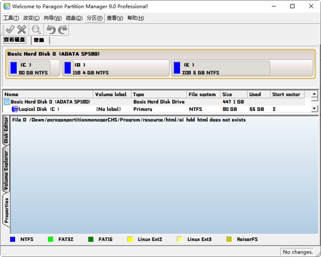Select partition (D:) 158.4 GB NTFS block

click(x=116, y=68)
